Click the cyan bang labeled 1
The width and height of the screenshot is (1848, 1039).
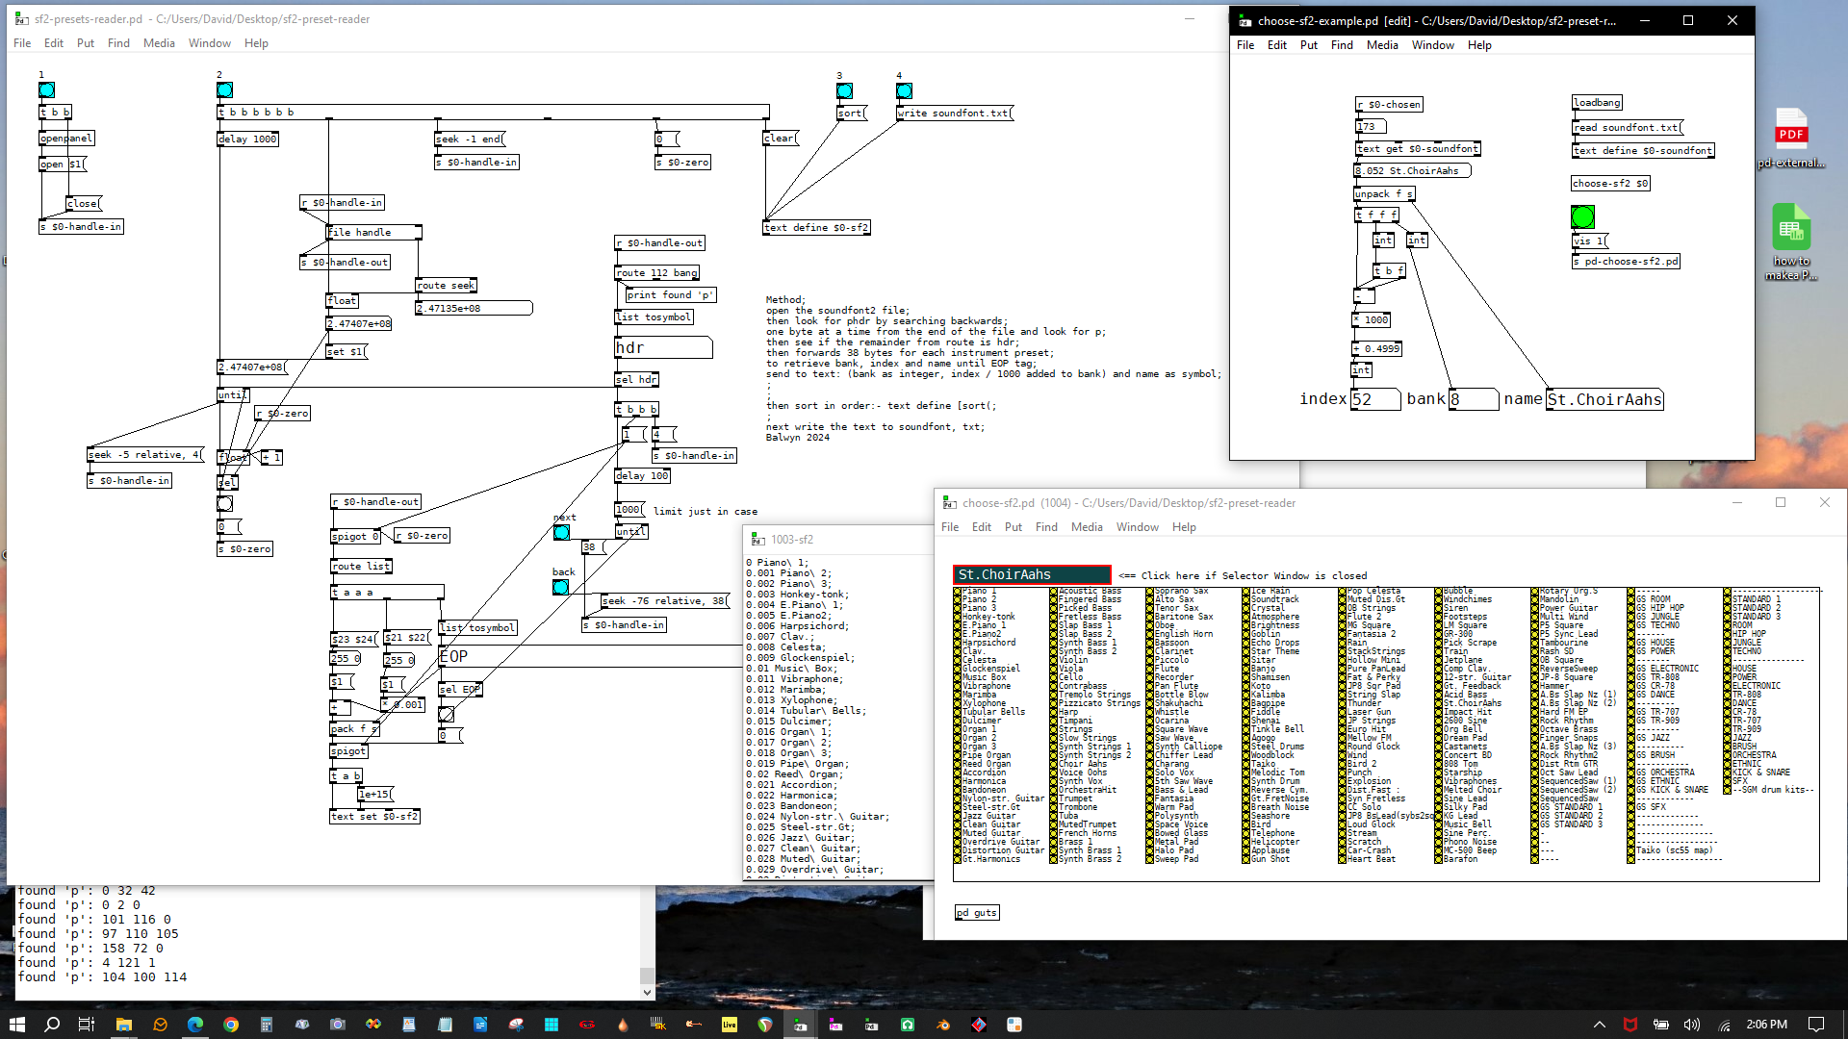46,90
